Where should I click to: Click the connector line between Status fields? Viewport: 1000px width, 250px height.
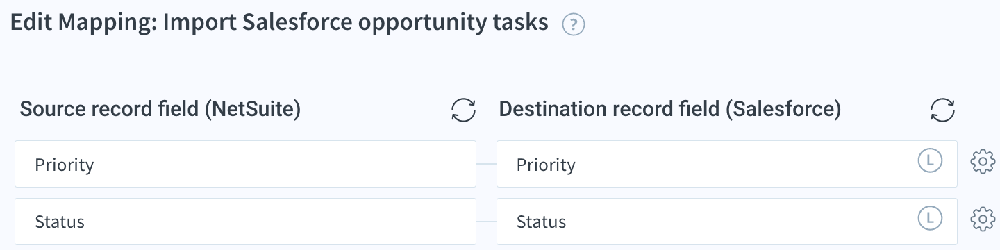(487, 222)
